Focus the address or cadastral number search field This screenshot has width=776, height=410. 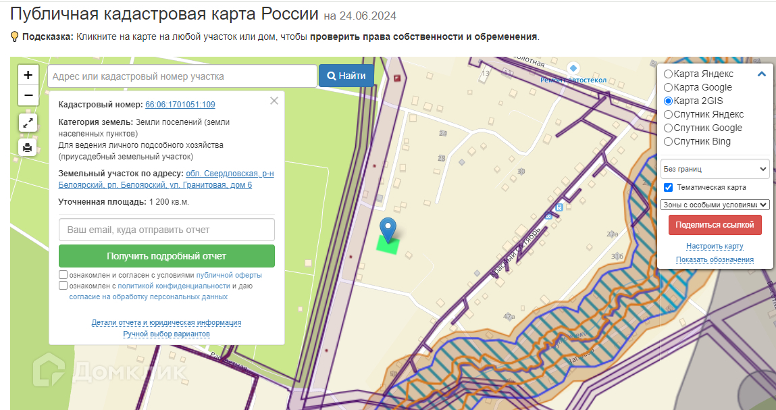click(182, 76)
